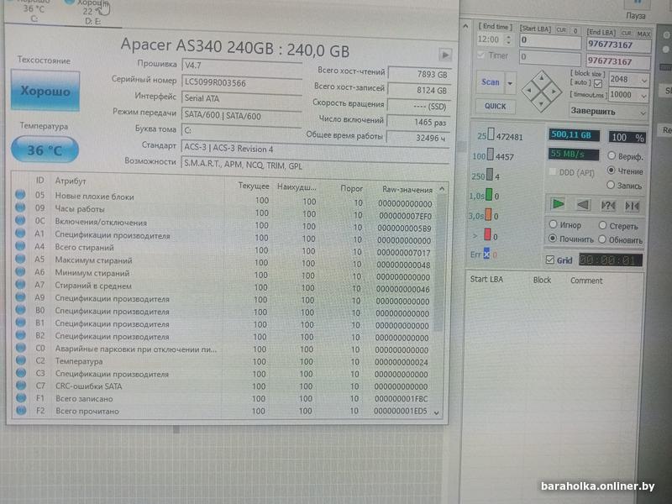Screen dimensions: 672x504
Task: Click the orange 3,0s block swatch
Action: coord(488,214)
